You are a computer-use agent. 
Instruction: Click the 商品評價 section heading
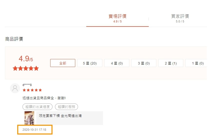click(14, 39)
